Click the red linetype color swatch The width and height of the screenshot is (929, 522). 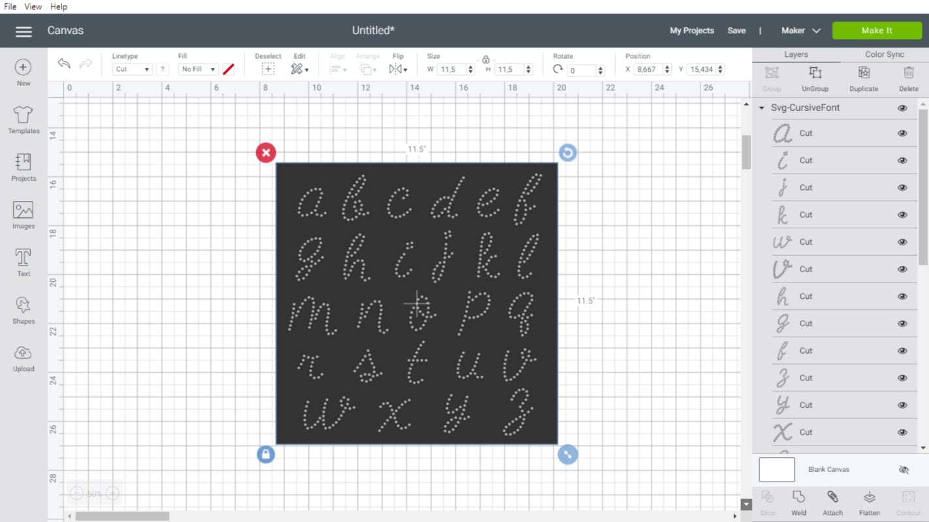point(228,69)
